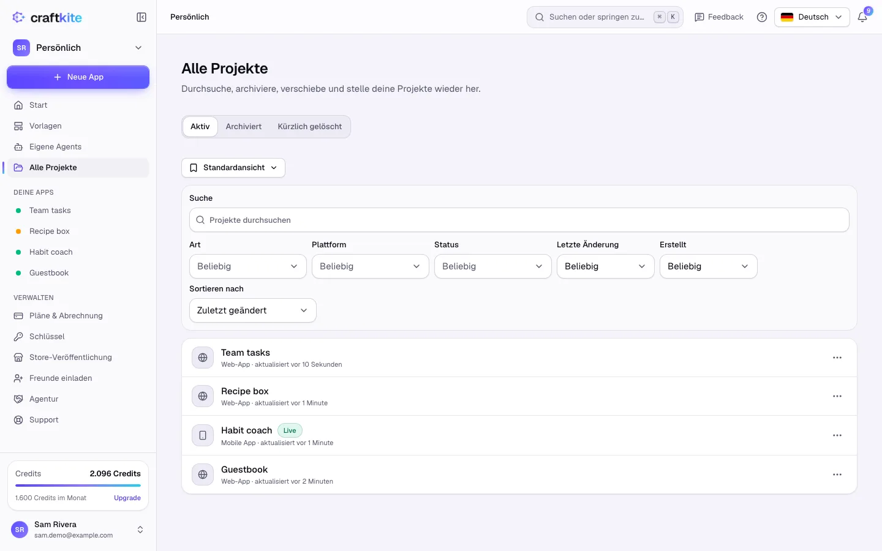Open Habit coach in Deine Apps sidebar
Image resolution: width=882 pixels, height=551 pixels.
pyautogui.click(x=78, y=252)
